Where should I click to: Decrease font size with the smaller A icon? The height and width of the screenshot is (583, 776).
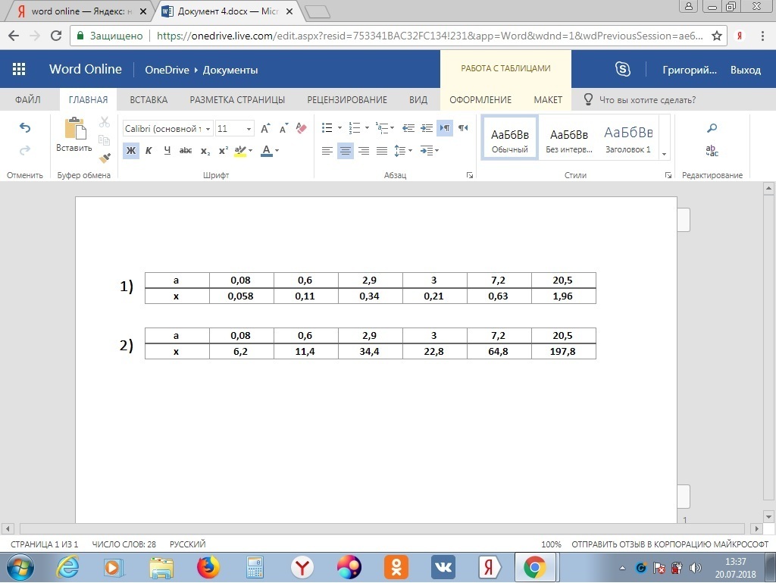pos(283,128)
